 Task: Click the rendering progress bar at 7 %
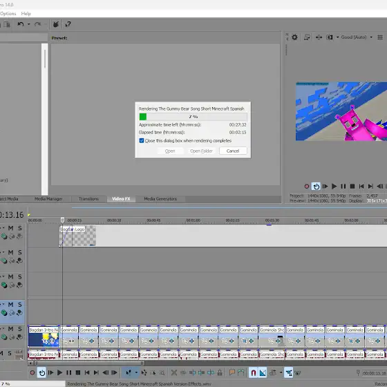pyautogui.click(x=193, y=117)
